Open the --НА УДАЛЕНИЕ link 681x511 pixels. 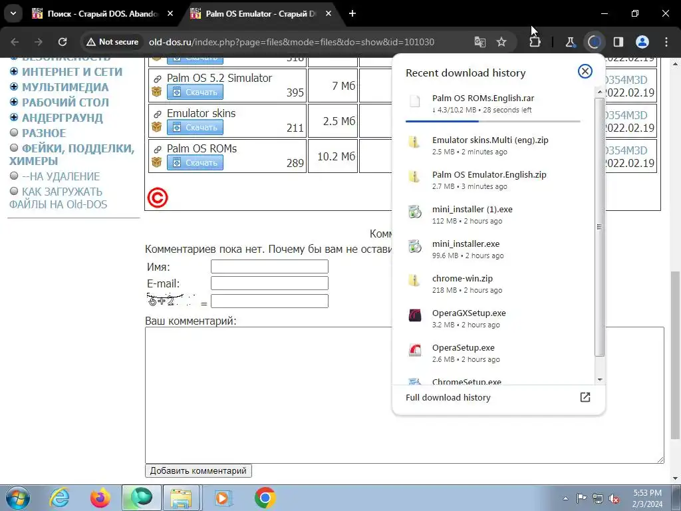[61, 176]
